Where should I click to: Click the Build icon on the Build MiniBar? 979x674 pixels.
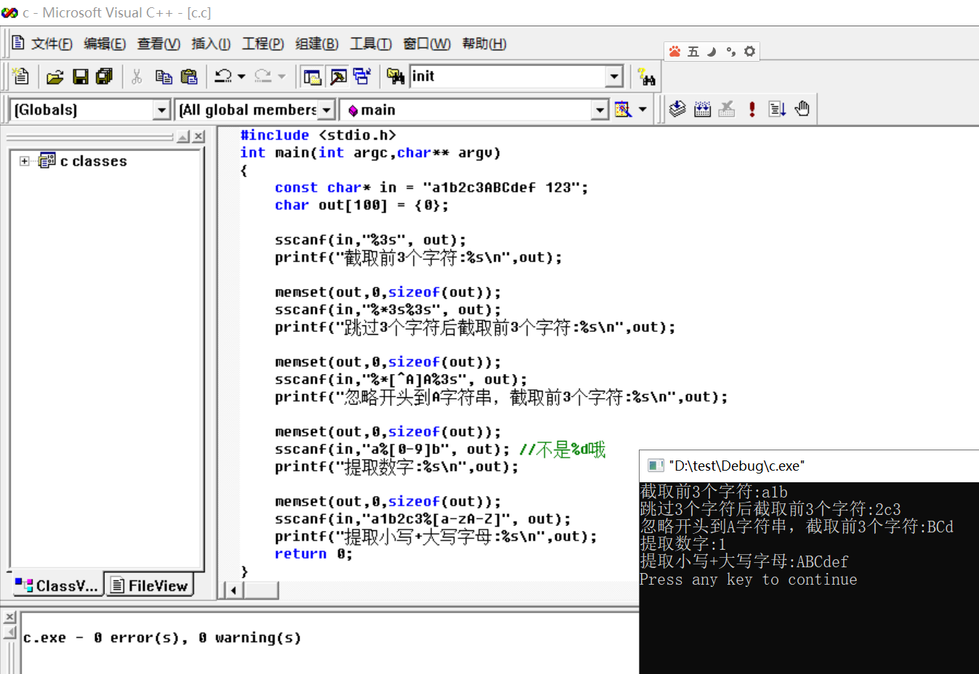click(x=702, y=109)
